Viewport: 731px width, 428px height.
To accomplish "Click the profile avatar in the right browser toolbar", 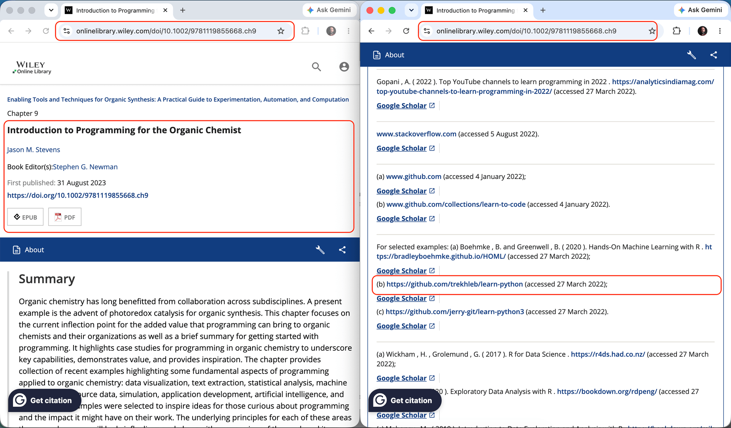I will click(702, 31).
